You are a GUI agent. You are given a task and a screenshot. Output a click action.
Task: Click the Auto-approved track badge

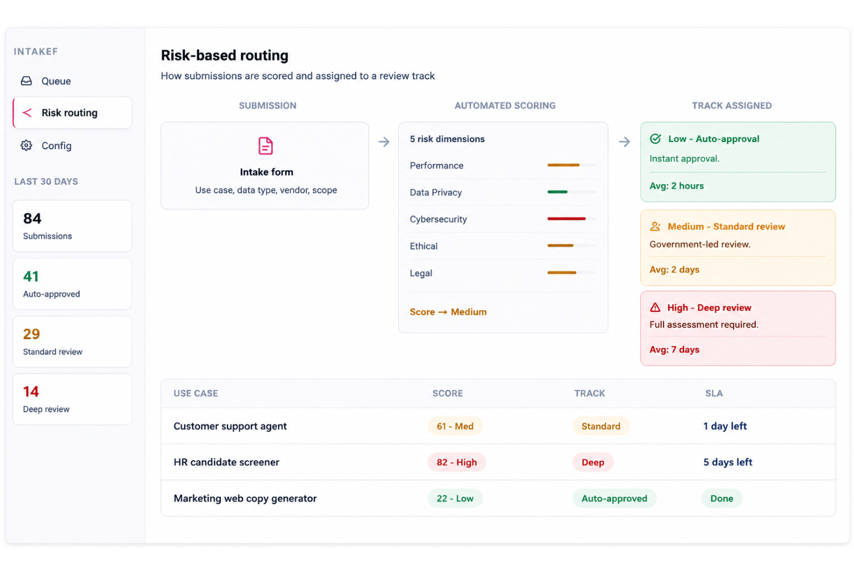pos(614,498)
